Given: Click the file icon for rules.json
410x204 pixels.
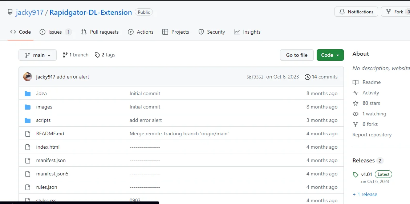Looking at the screenshot, I should tap(28, 187).
